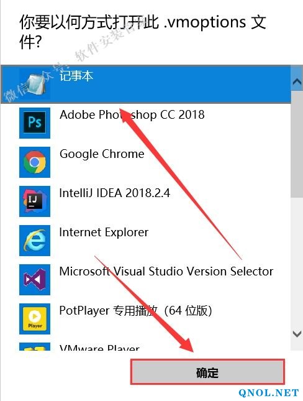This screenshot has height=401, width=303.
Task: Click the app list scrollbar thumb
Action: [x=297, y=144]
